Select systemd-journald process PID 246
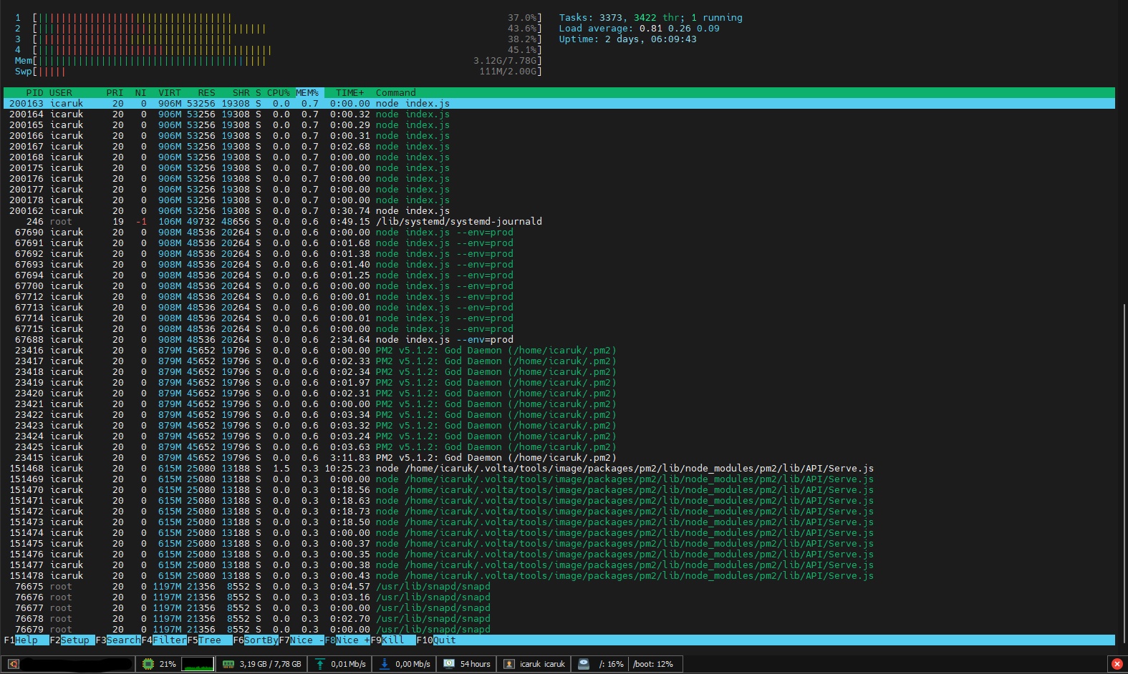The image size is (1128, 674). click(559, 222)
